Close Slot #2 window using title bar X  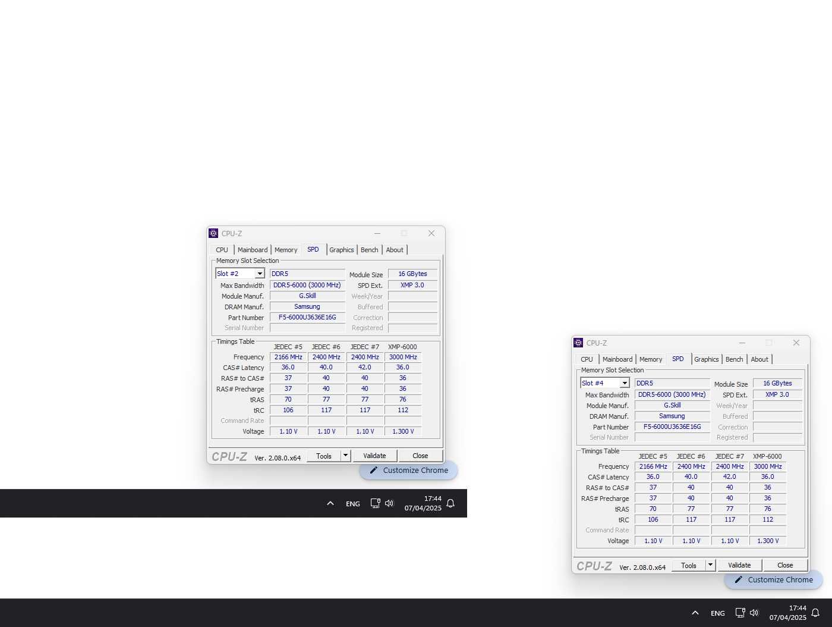(x=431, y=233)
